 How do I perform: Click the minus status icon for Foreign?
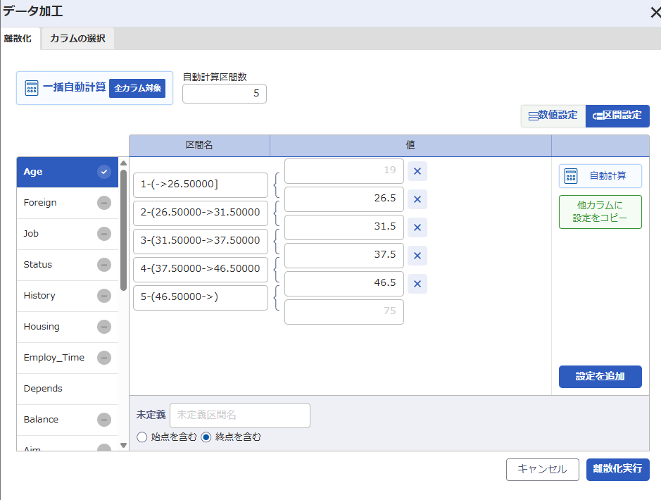pyautogui.click(x=104, y=203)
